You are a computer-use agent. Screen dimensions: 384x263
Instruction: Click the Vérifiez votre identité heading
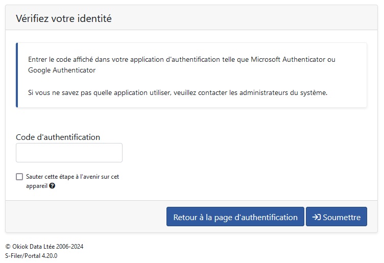pos(64,18)
